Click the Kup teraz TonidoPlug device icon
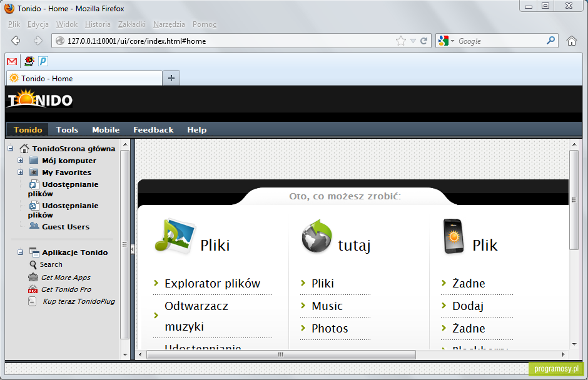Viewport: 588px width, 380px height. coord(33,301)
